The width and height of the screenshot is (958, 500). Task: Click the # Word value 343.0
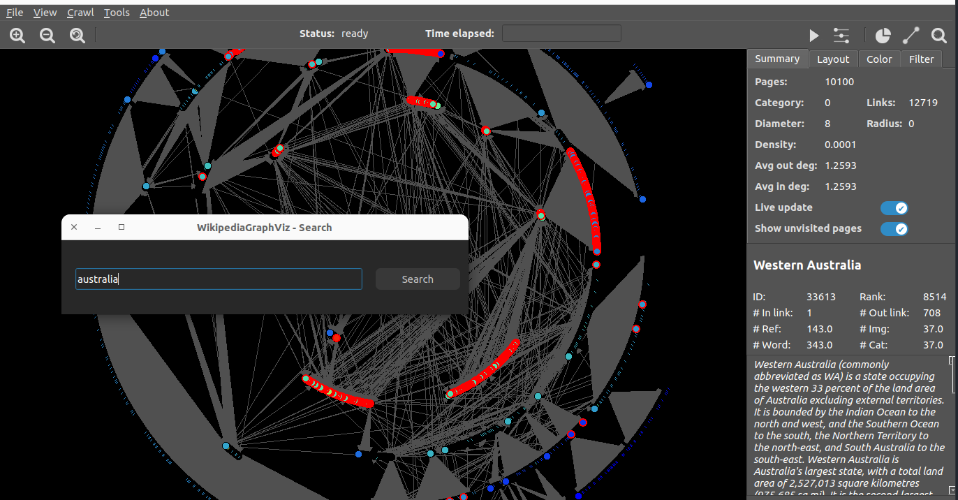pos(820,345)
